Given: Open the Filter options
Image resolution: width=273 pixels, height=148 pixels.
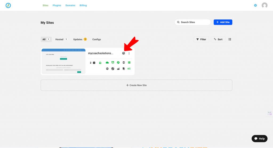Looking at the screenshot, I should [x=201, y=39].
